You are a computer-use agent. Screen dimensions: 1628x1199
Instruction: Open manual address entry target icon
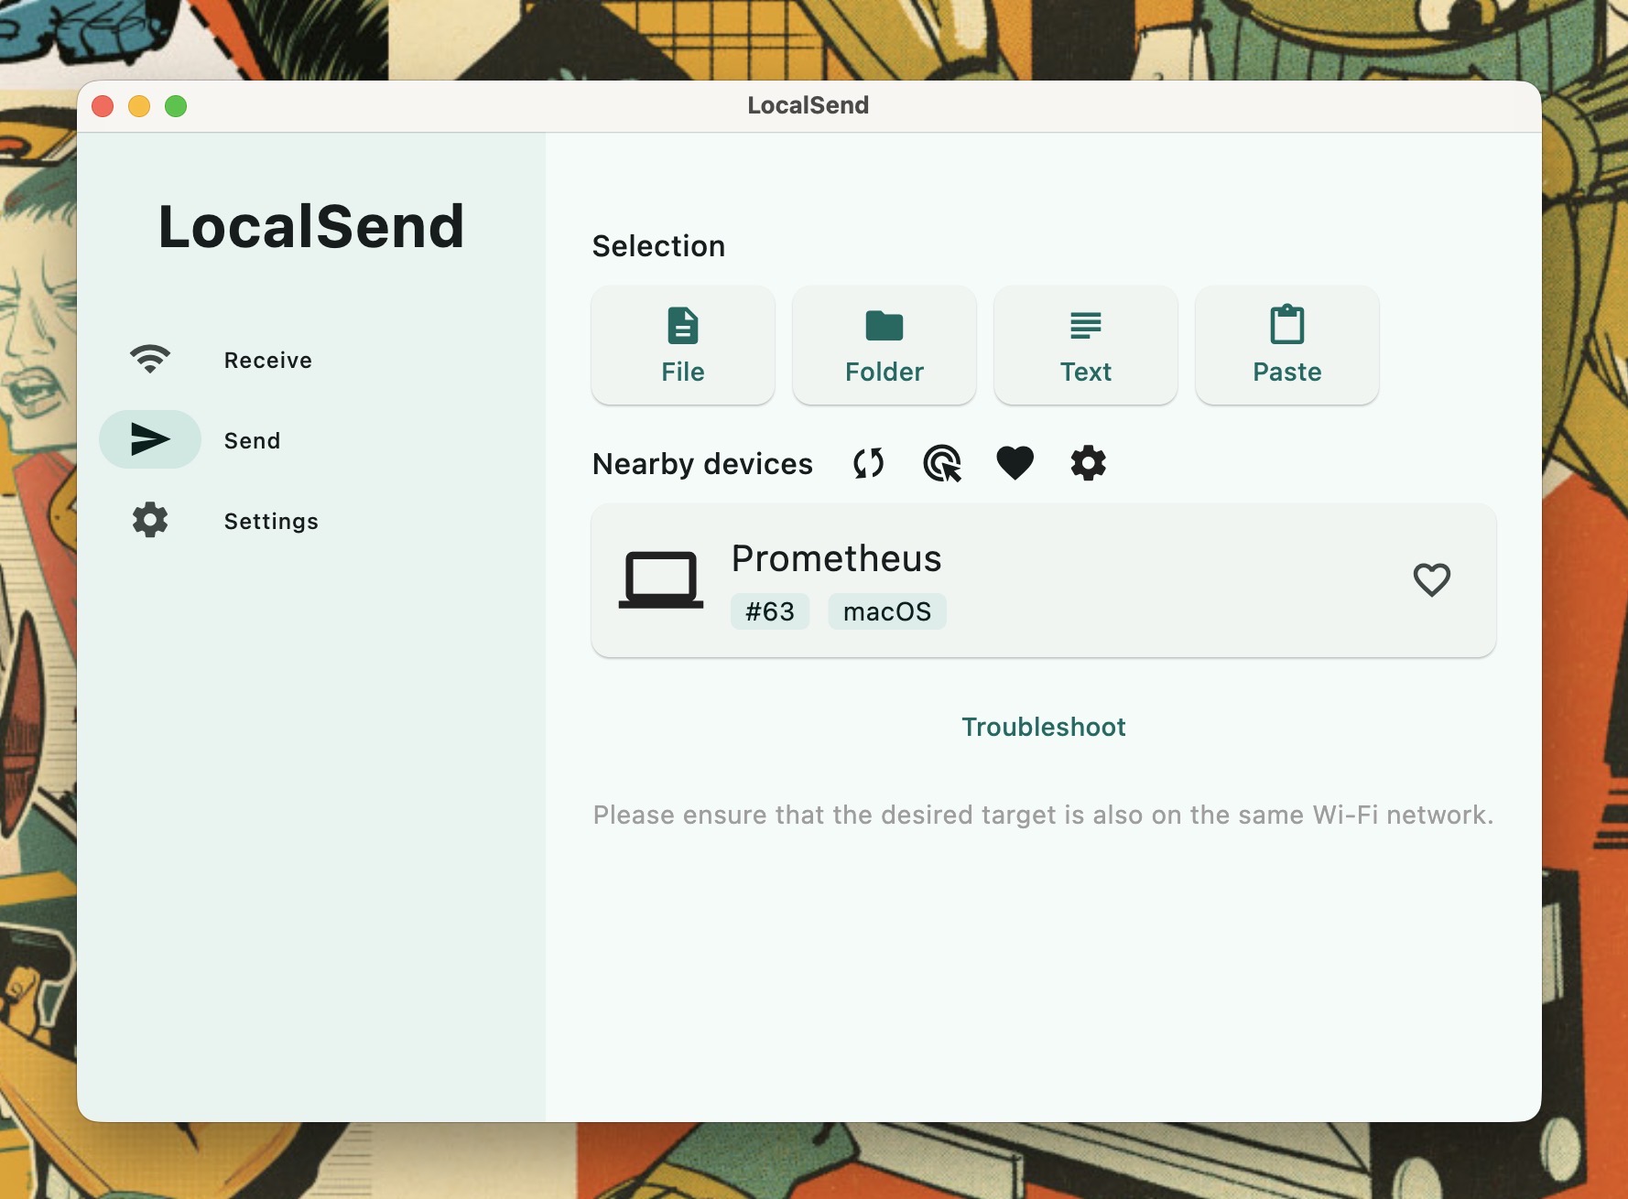[942, 464]
